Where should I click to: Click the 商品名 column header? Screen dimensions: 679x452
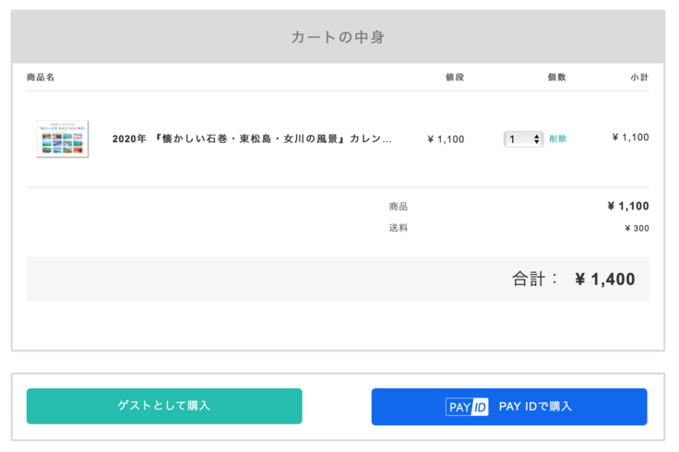[41, 77]
